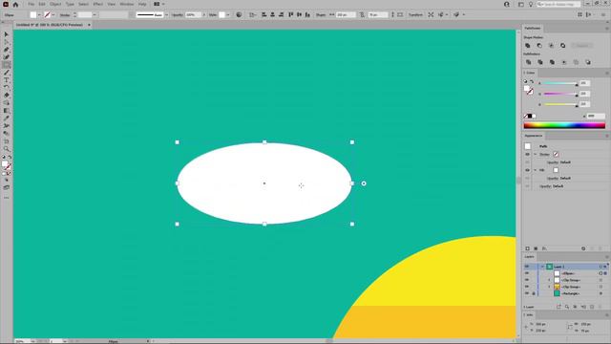Toggle Stroke visibility in Appearance panel
The image size is (611, 344).
[528, 155]
